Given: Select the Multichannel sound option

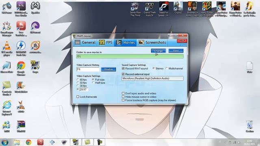Looking at the screenshot, I should (167, 69).
